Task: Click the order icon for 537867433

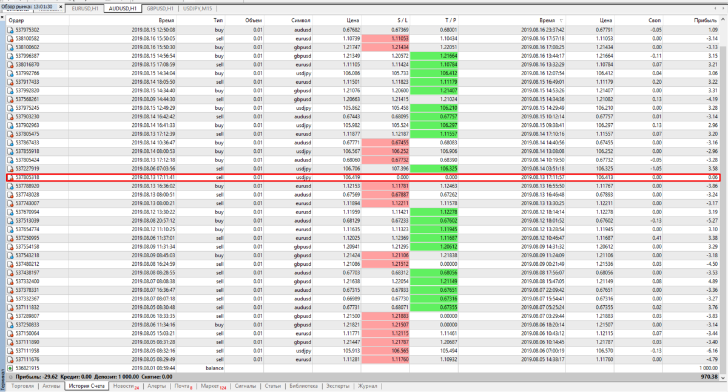Action: (x=10, y=143)
